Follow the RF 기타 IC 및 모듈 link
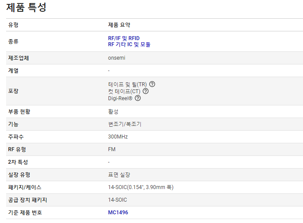This screenshot has height=223, width=303. (x=129, y=44)
